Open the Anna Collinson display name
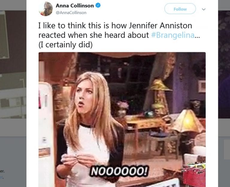The width and height of the screenshot is (230, 187). pyautogui.click(x=75, y=6)
